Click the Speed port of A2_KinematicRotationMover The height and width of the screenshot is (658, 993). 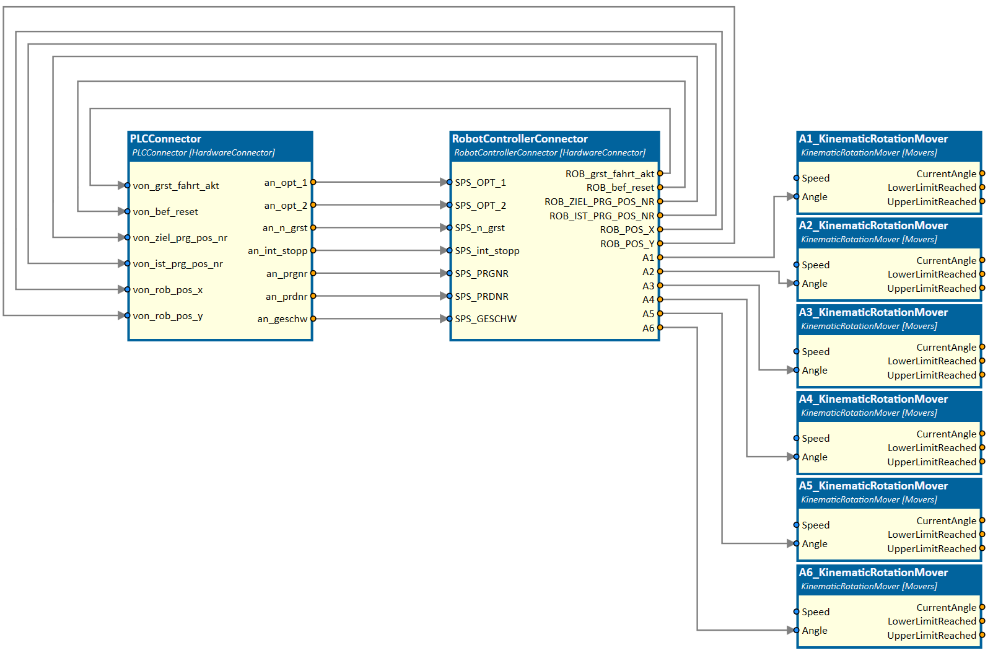click(797, 265)
